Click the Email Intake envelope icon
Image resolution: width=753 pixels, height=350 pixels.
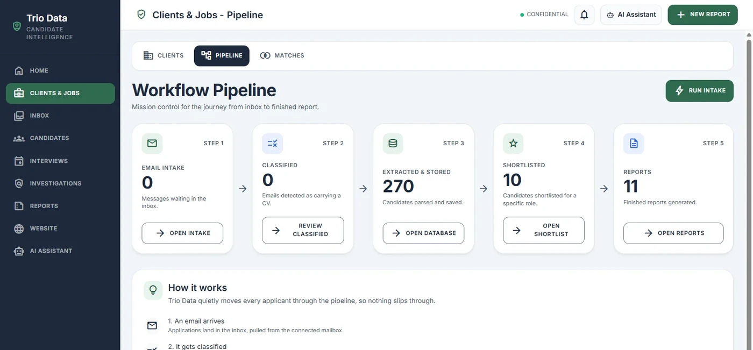[152, 143]
